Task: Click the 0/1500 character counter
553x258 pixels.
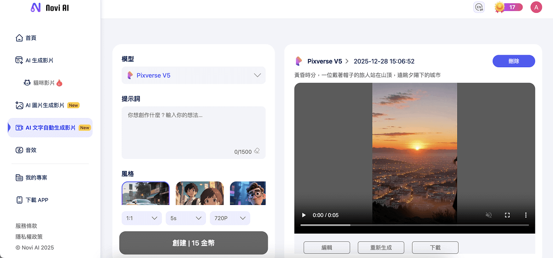Action: tap(243, 152)
